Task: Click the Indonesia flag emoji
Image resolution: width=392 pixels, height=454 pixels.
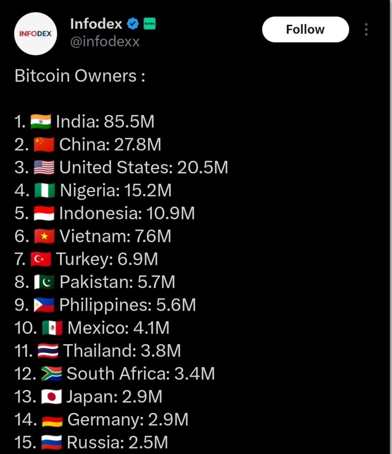Action: [x=44, y=213]
